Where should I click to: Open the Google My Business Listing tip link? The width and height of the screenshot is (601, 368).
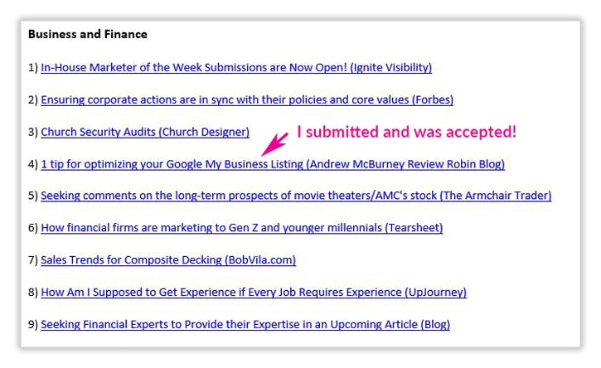273,164
